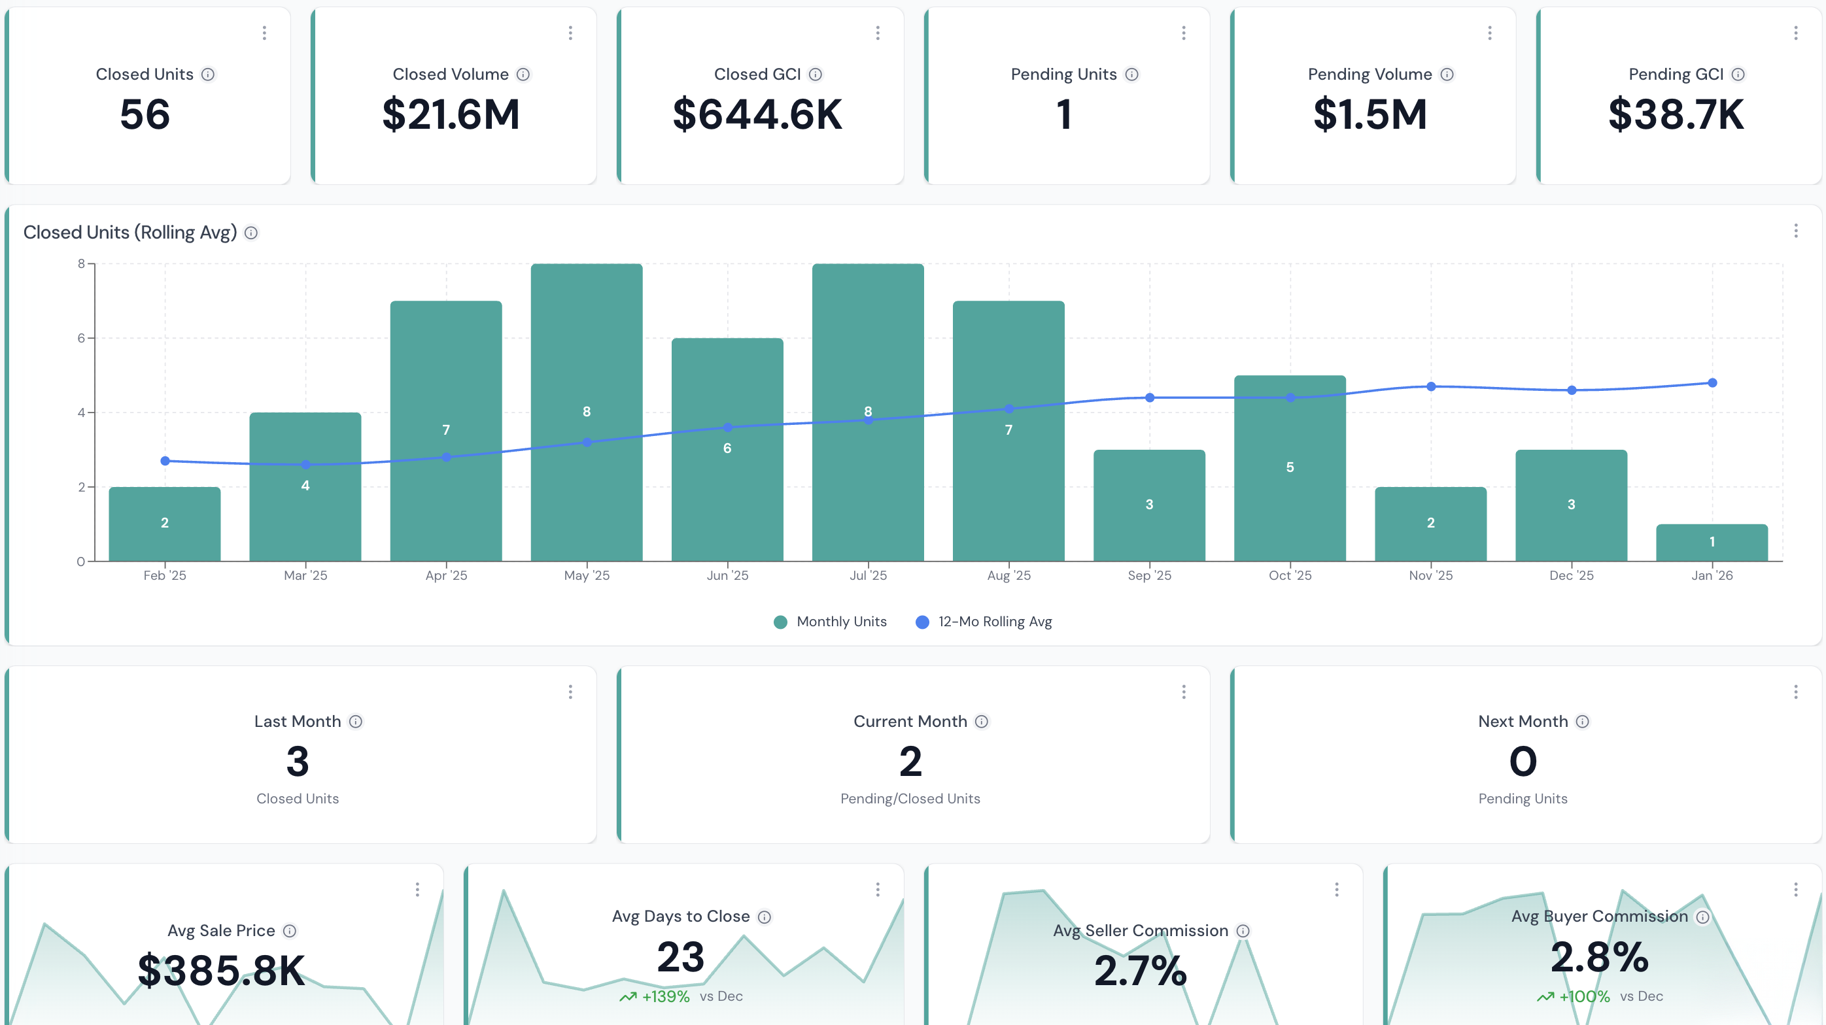This screenshot has height=1025, width=1826.
Task: Click info icon beside Closed GCI
Action: click(815, 75)
